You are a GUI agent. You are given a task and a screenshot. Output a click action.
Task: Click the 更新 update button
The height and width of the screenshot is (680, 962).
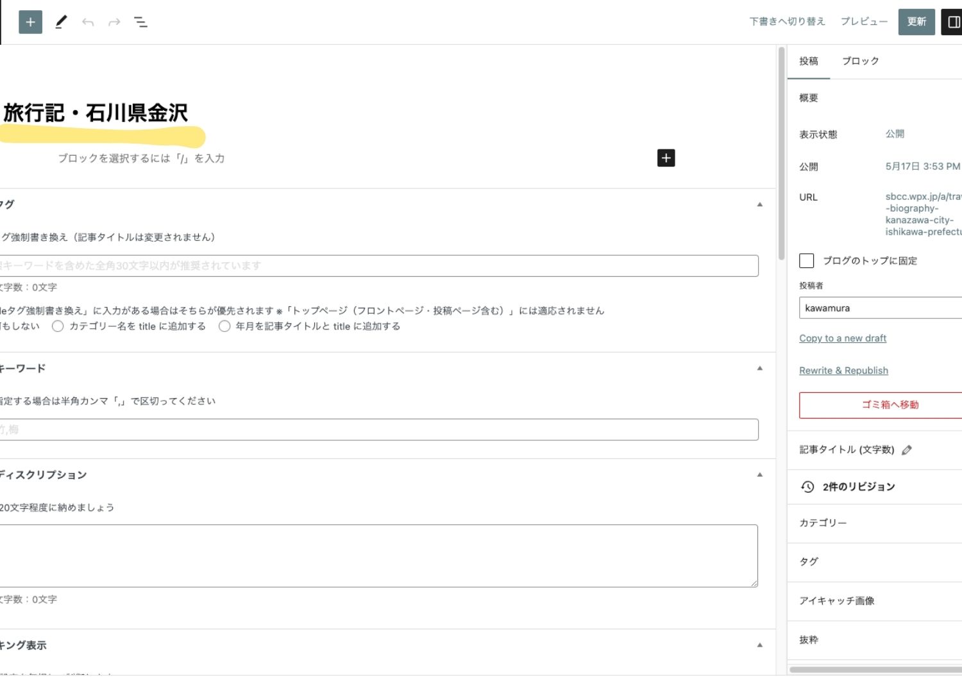(x=916, y=22)
